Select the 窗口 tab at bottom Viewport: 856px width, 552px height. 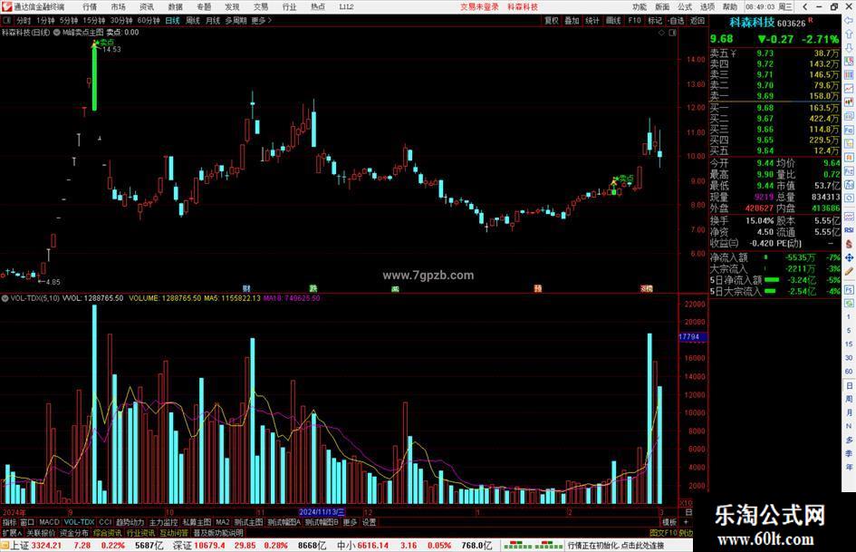27,522
